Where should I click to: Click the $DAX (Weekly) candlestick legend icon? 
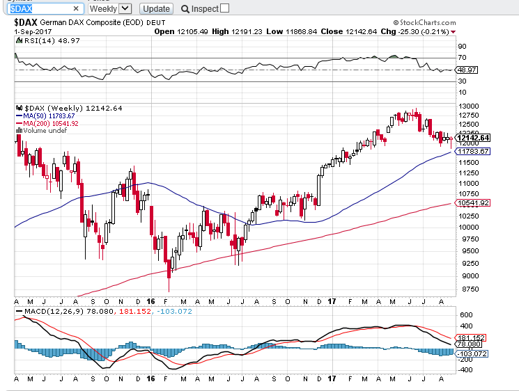point(20,108)
